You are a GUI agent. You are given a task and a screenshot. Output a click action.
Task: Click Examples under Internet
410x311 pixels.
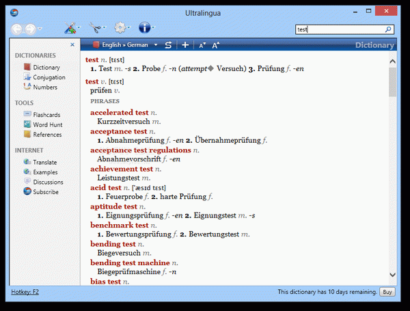[45, 172]
